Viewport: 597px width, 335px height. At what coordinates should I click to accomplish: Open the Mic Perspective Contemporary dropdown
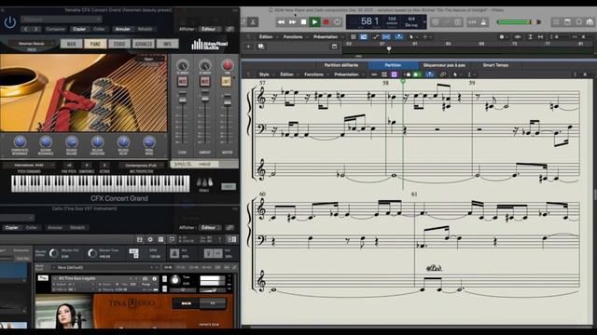141,166
